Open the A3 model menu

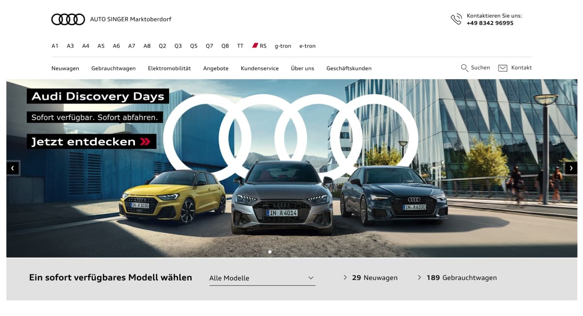[x=70, y=46]
